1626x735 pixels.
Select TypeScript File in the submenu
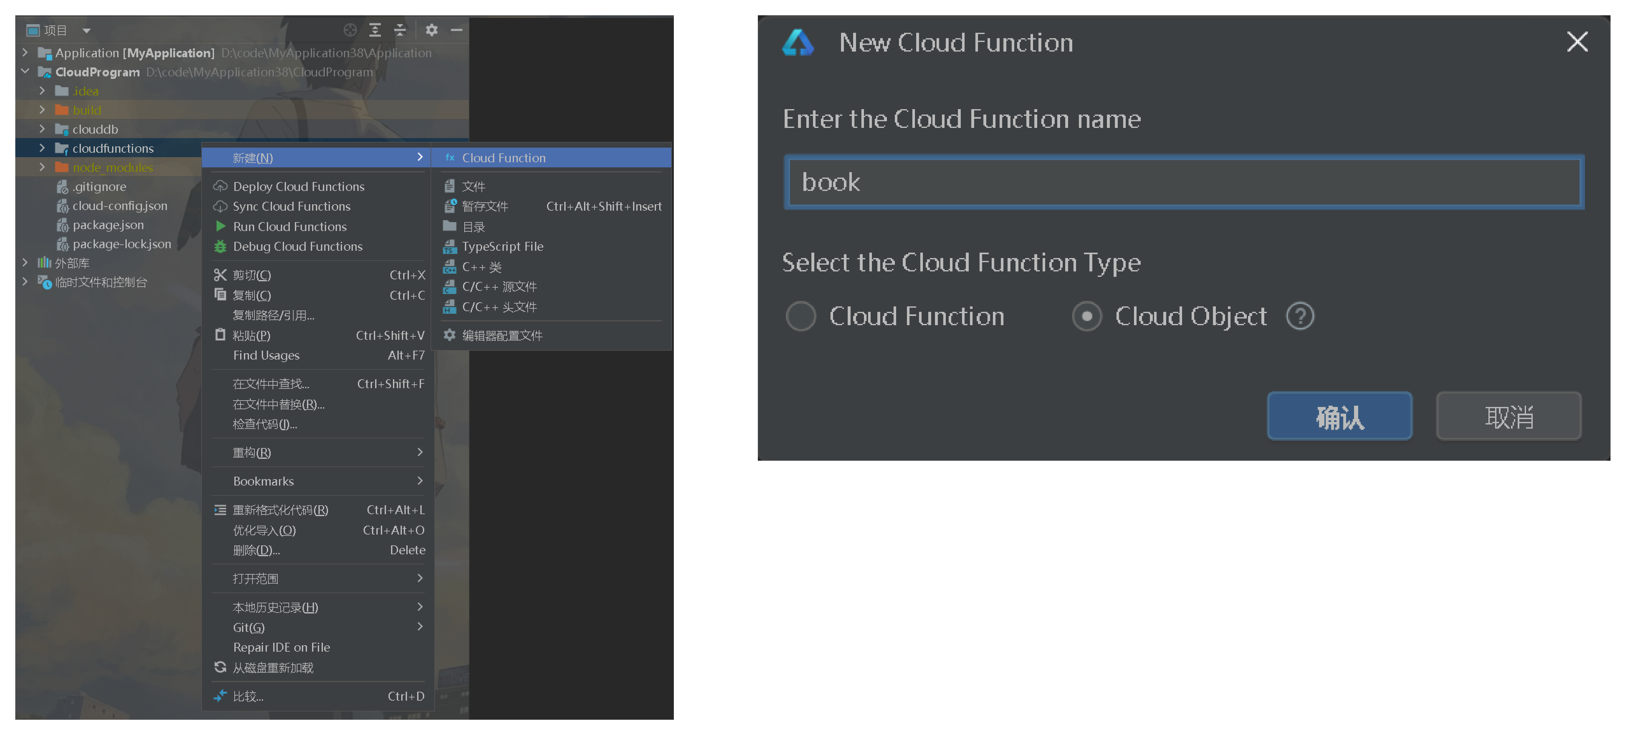click(503, 246)
